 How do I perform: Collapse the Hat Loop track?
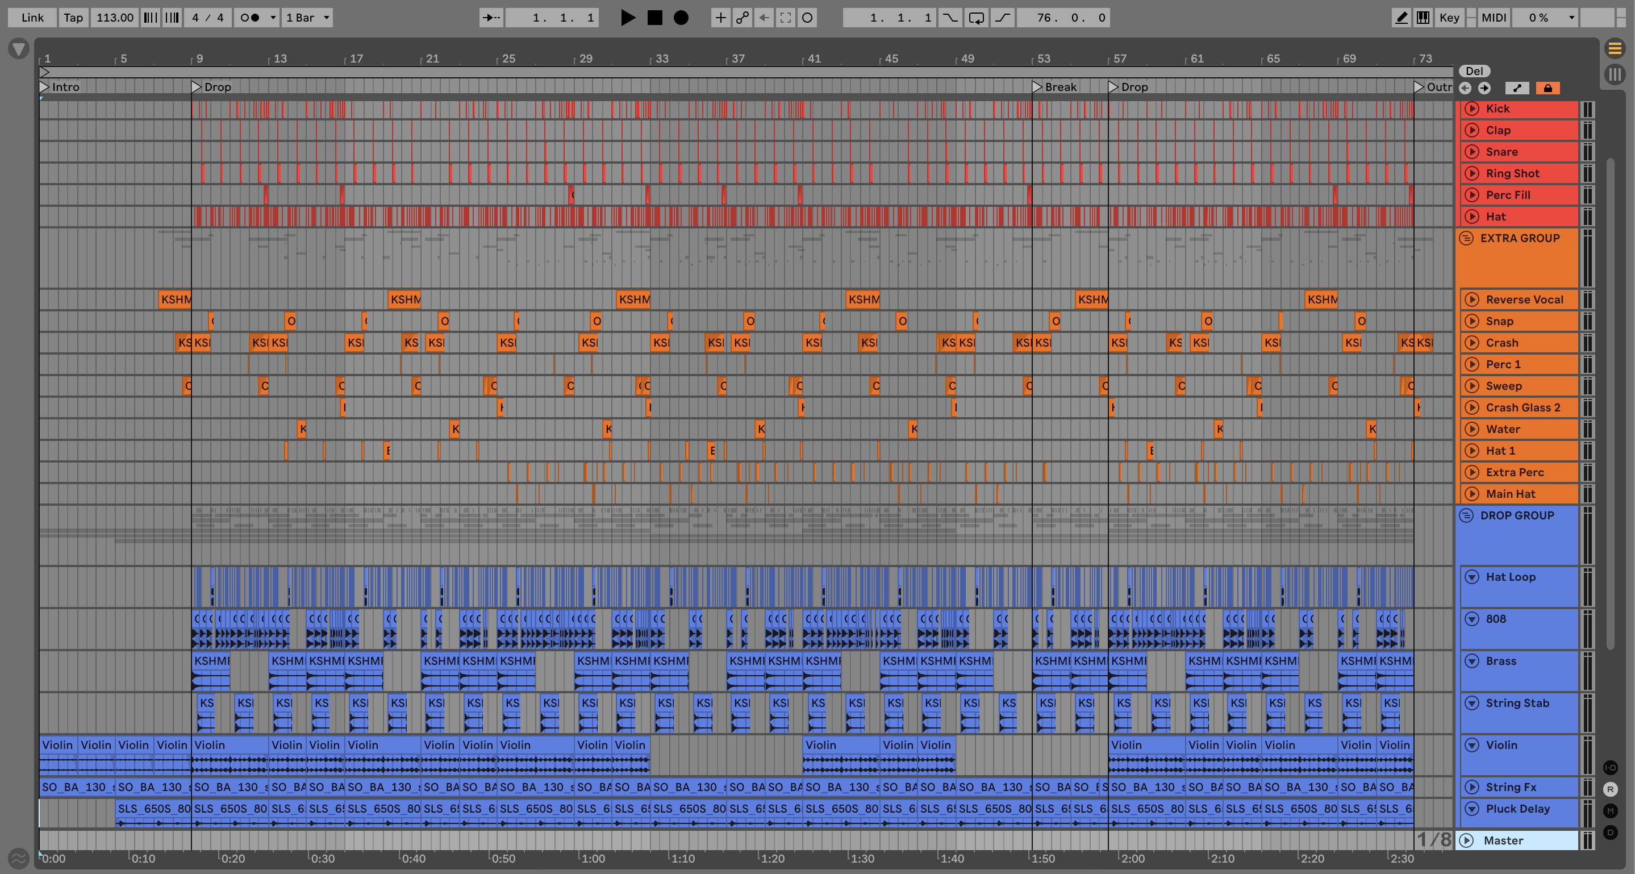(x=1471, y=577)
